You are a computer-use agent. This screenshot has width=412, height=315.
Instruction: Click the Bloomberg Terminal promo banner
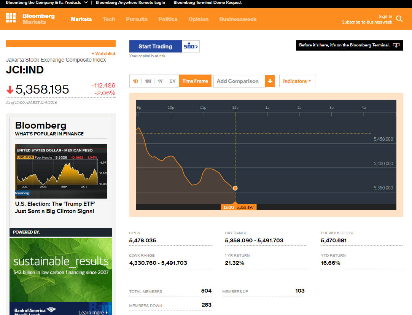(x=350, y=45)
